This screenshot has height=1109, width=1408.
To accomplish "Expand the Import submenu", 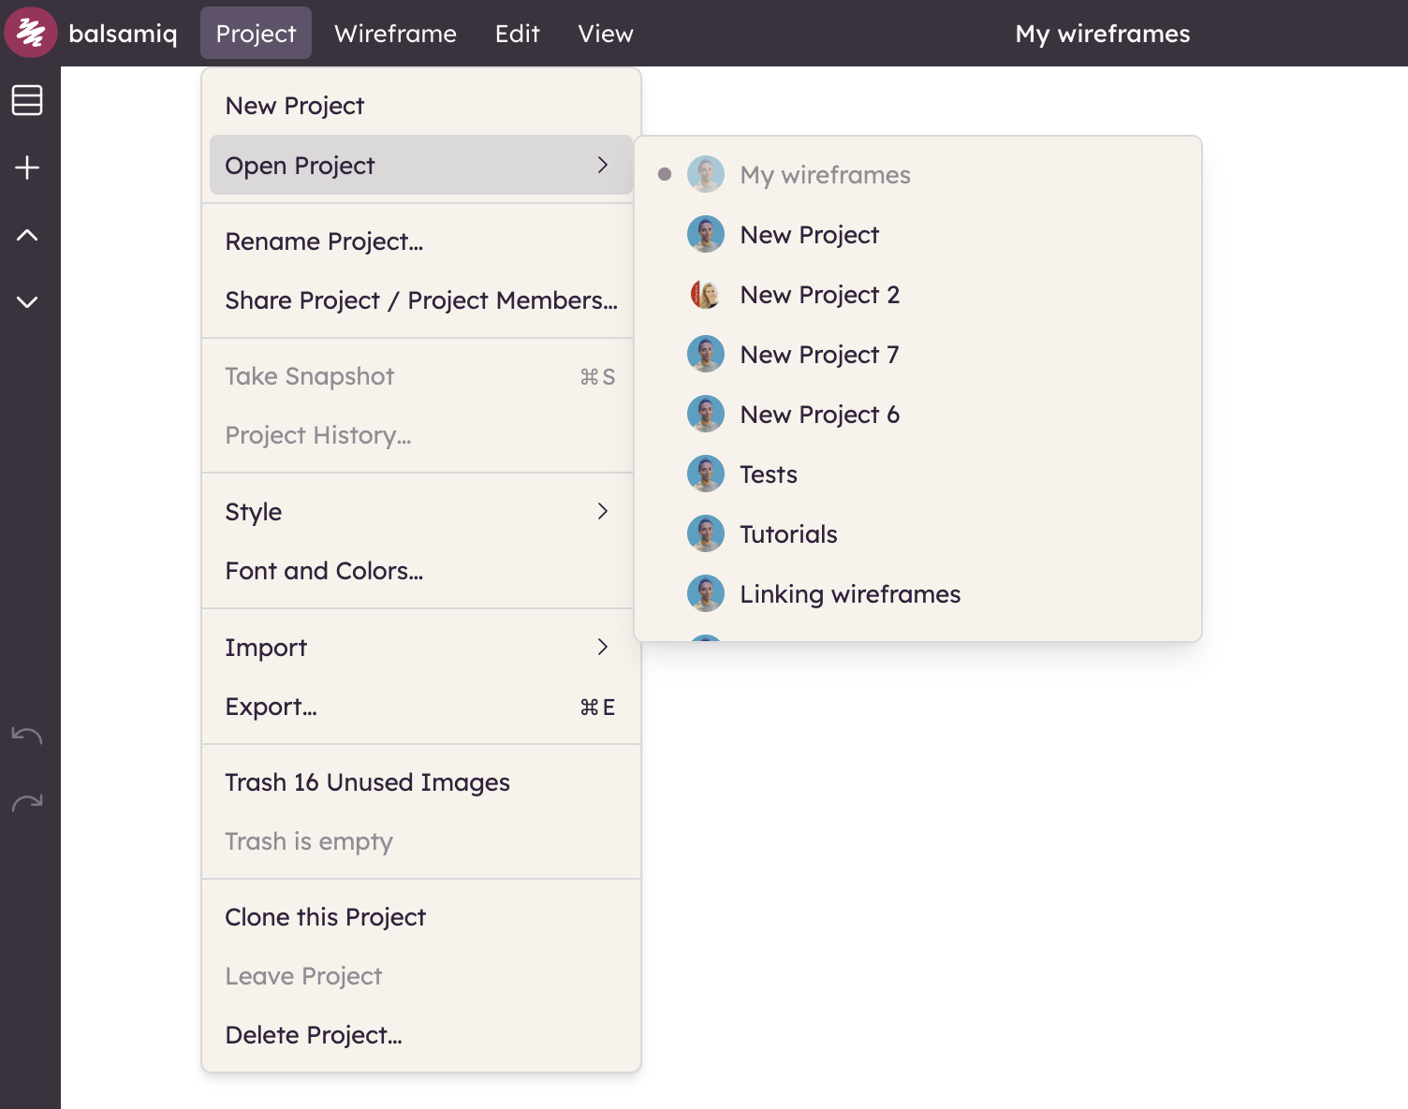I will click(420, 648).
